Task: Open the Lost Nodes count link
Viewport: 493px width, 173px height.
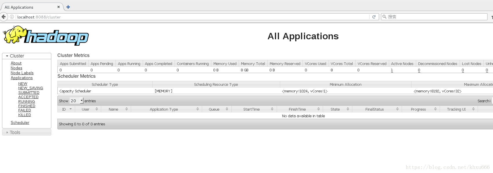Action: [x=463, y=70]
